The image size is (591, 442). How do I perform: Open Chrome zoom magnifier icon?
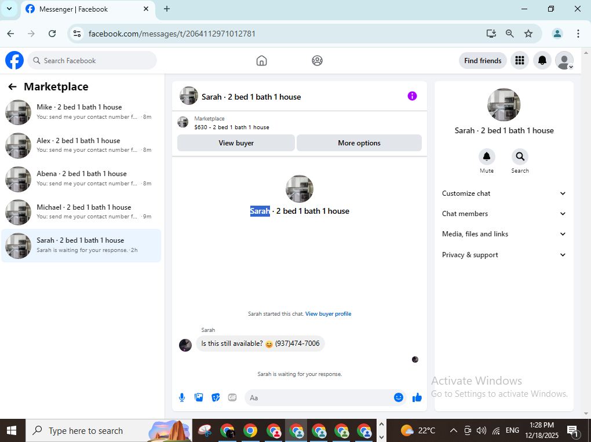509,34
